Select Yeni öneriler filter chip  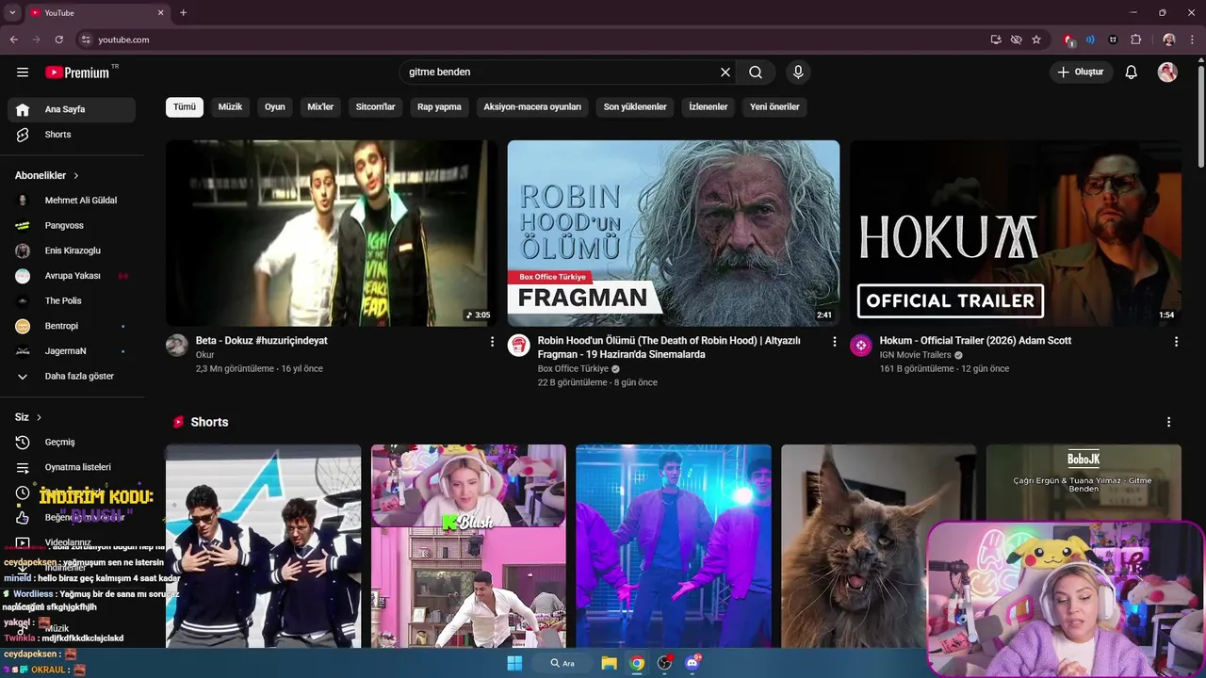click(774, 106)
